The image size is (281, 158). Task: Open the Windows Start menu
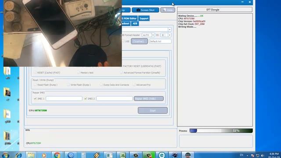coord(5,155)
